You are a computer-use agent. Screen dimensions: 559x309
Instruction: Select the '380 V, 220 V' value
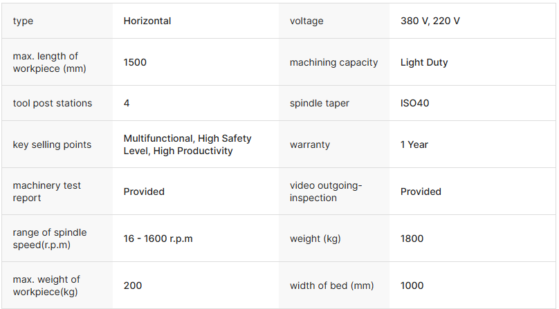(x=430, y=21)
